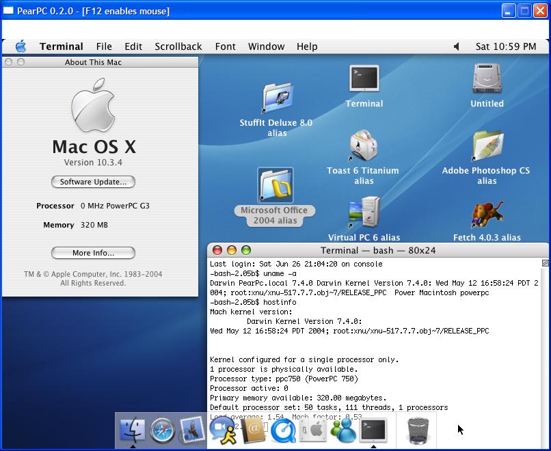The width and height of the screenshot is (551, 451).
Task: Click the Primary memory available line
Action: [298, 398]
